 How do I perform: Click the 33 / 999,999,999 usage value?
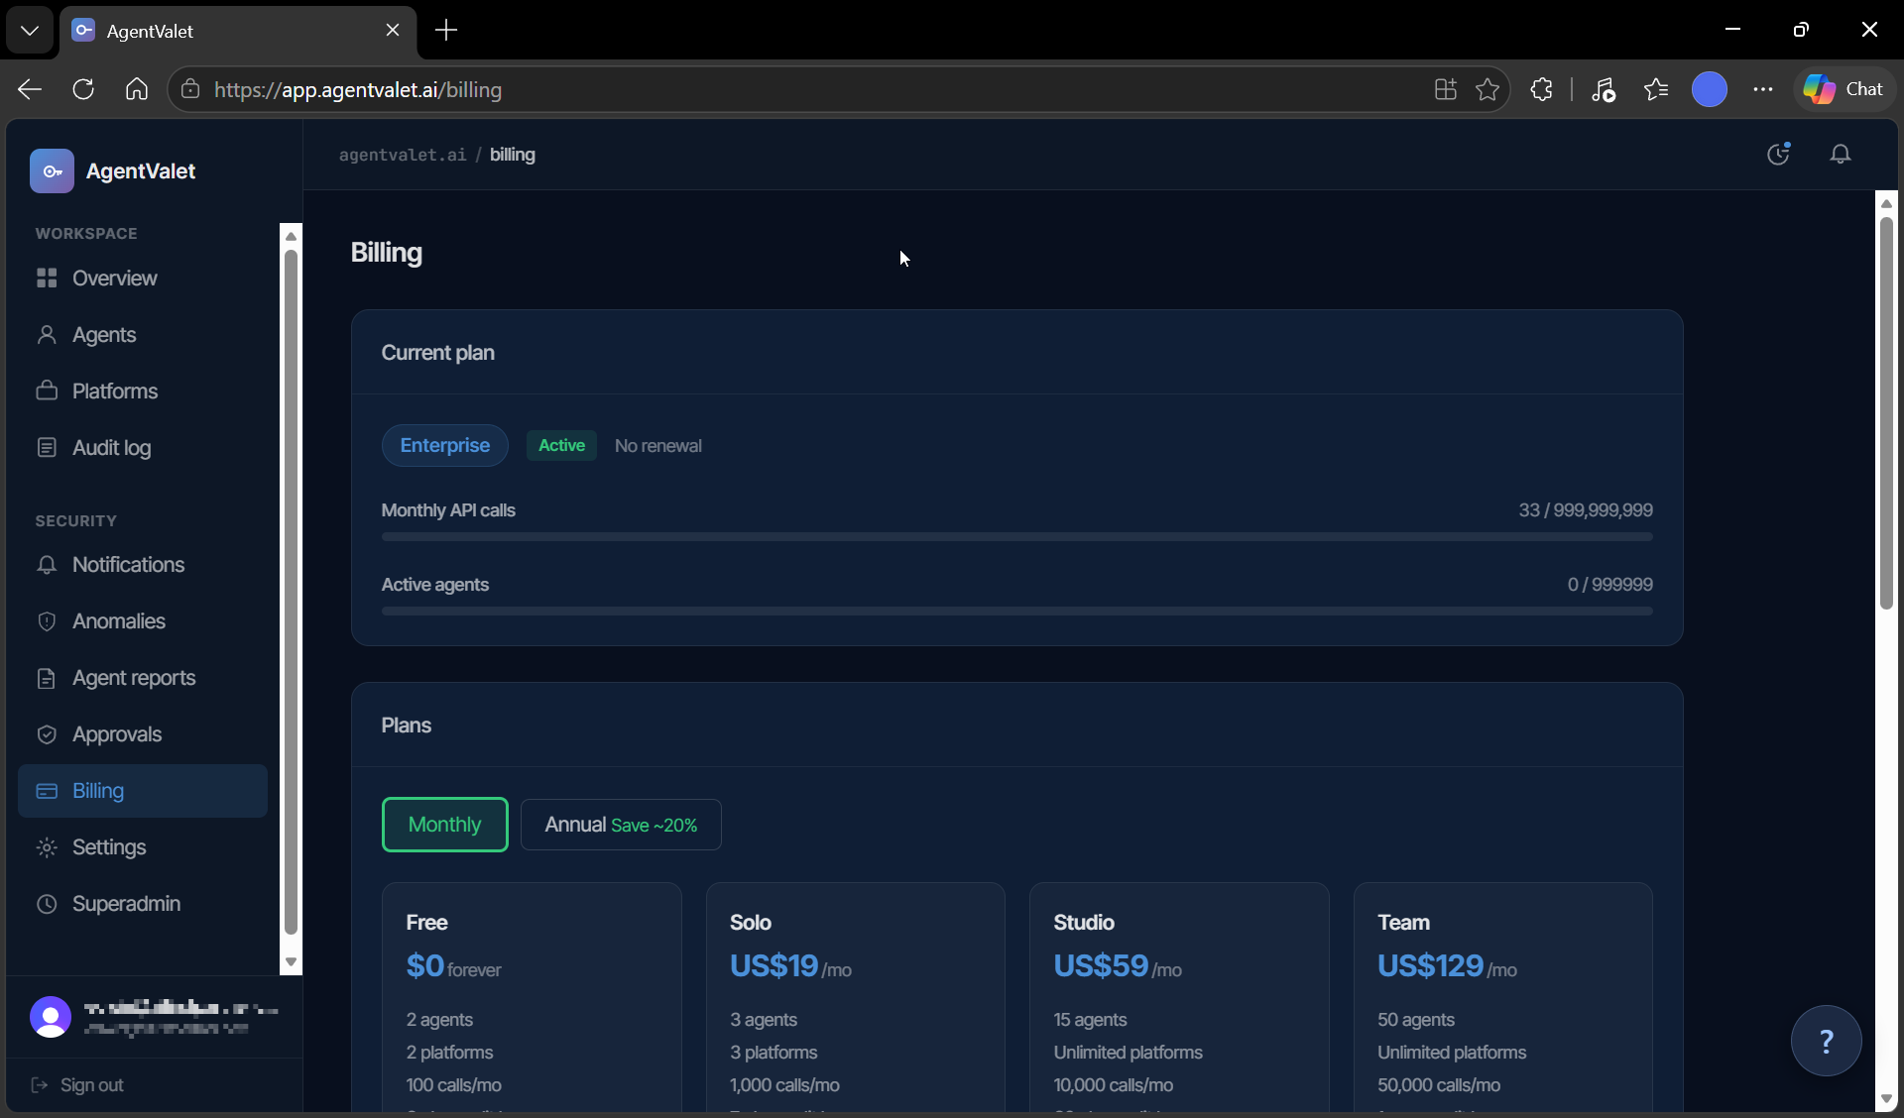click(x=1586, y=510)
